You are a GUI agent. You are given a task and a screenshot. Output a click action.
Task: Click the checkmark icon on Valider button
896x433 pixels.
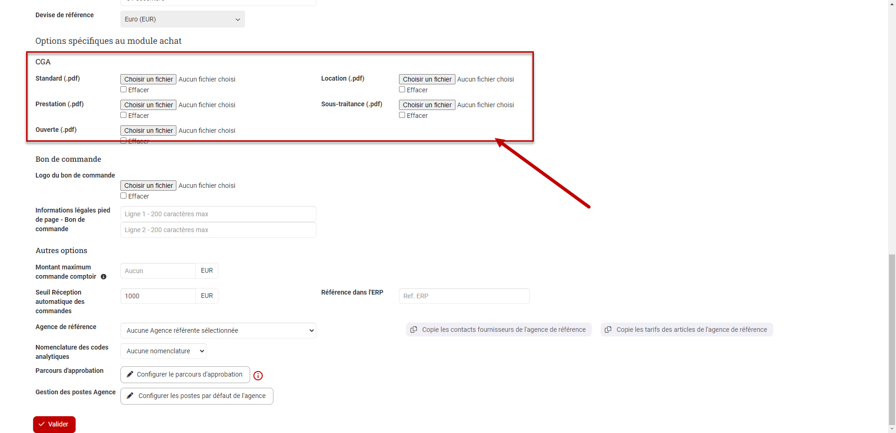pyautogui.click(x=42, y=424)
